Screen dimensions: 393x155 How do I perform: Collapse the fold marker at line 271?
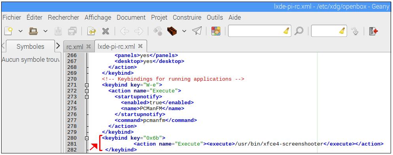87,85
